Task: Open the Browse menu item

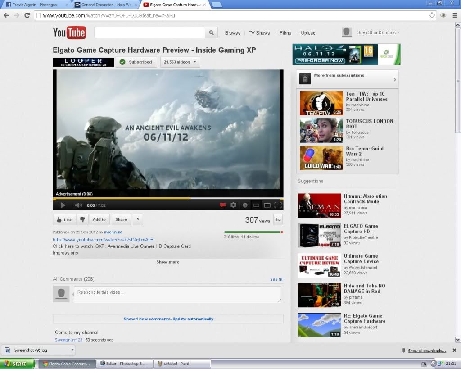Action: tap(233, 33)
